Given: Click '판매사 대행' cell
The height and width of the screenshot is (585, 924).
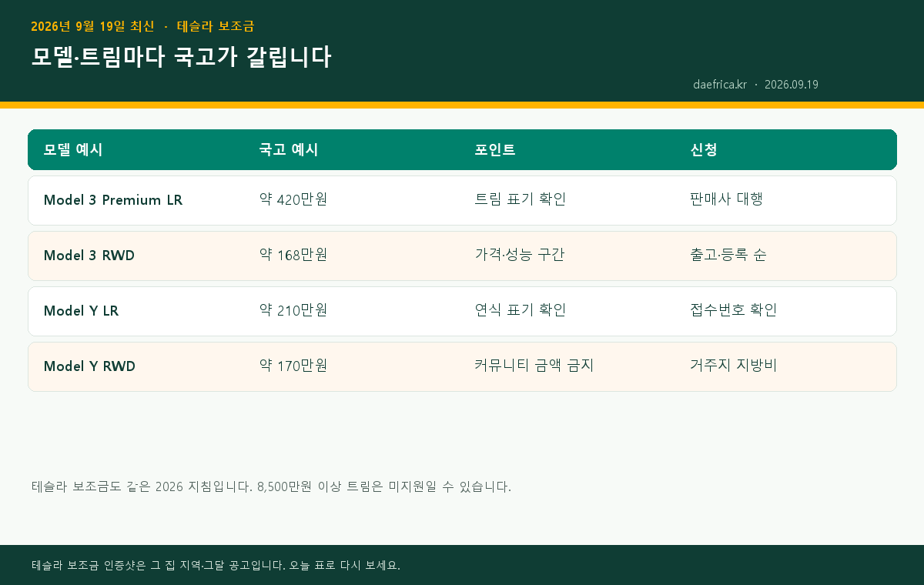Looking at the screenshot, I should pyautogui.click(x=727, y=199).
